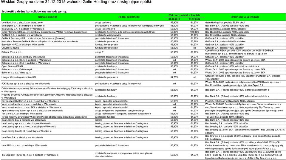Click '61,27%' in the Idea Fleet row
286x160 pixels.
pyautogui.click(x=194, y=137)
